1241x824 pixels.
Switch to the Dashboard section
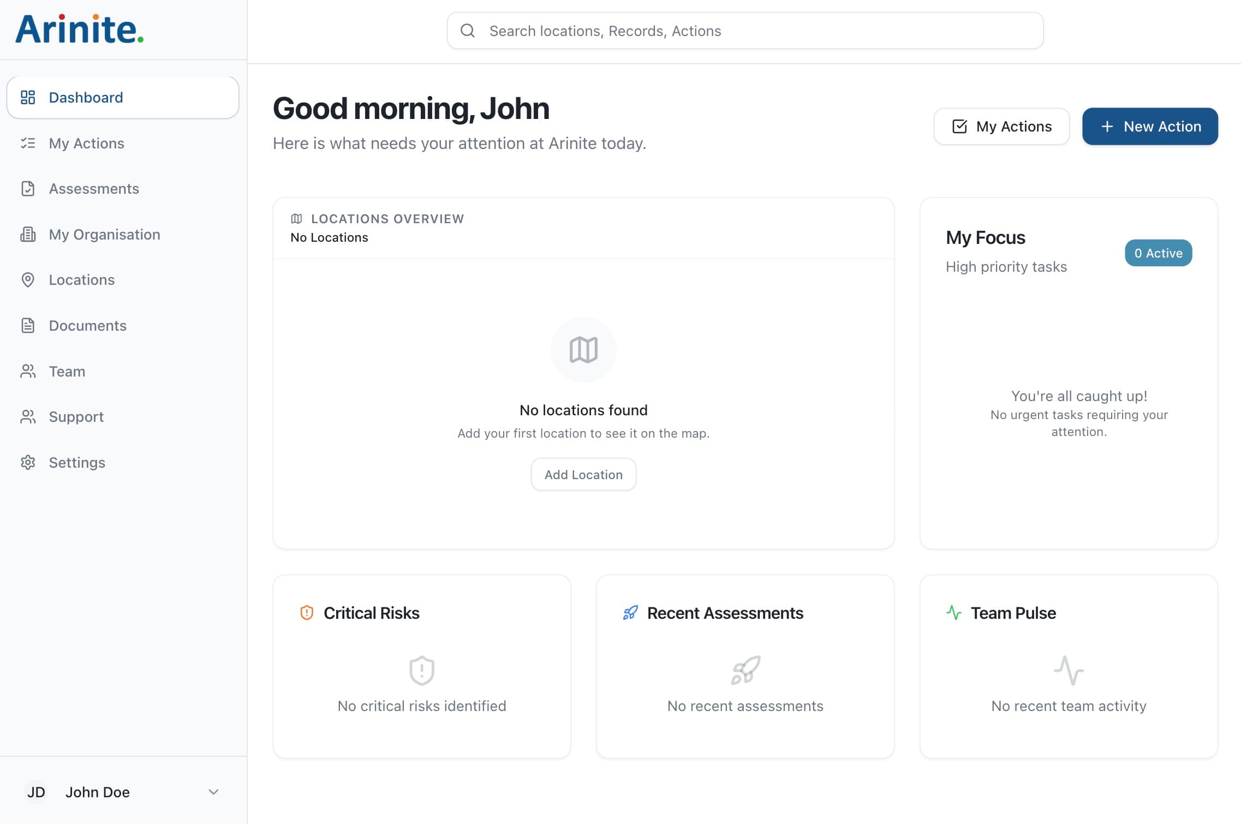point(86,97)
